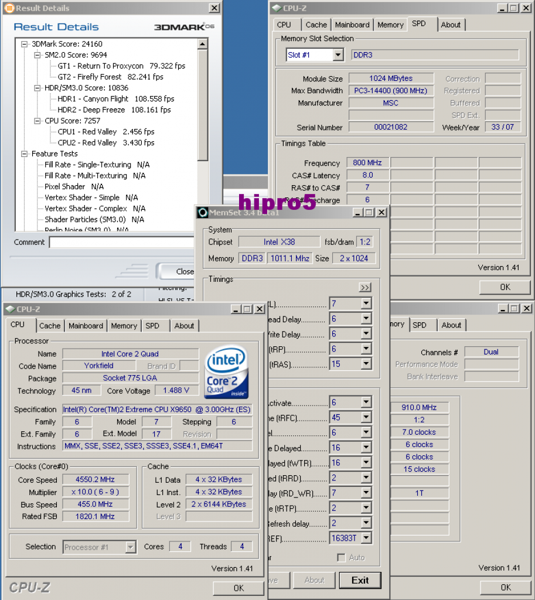Open the tRAS dropdown showing 15
This screenshot has height=600, width=535.
pos(366,363)
